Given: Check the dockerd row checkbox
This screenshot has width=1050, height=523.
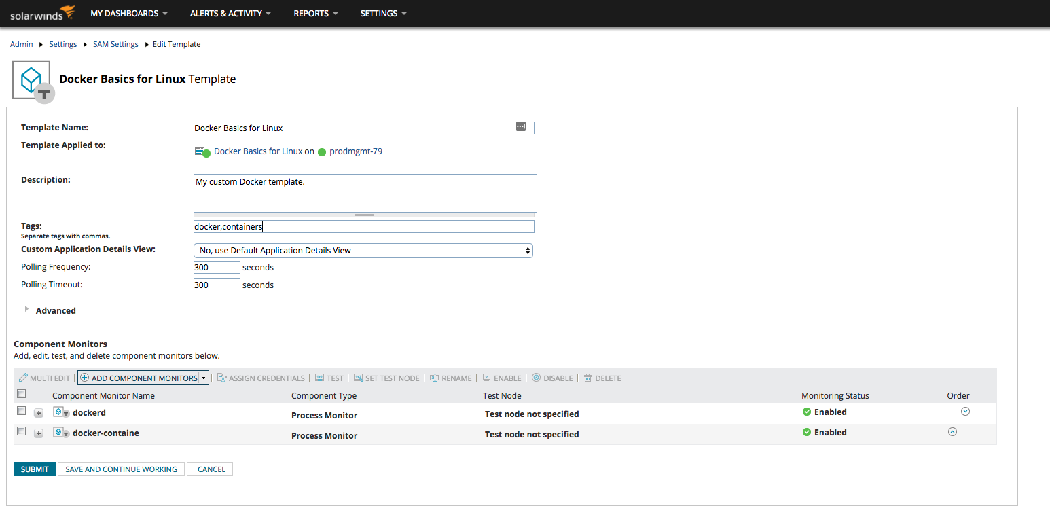Looking at the screenshot, I should pos(22,411).
